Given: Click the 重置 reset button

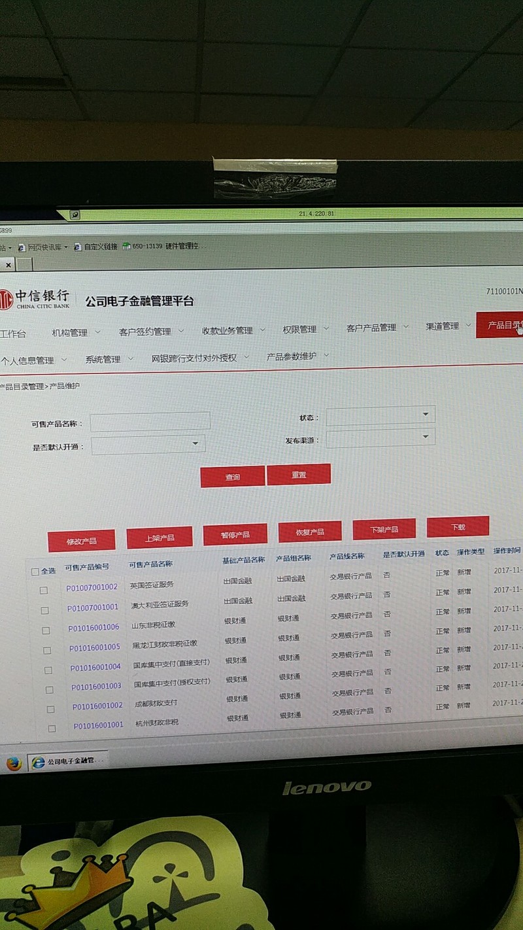Looking at the screenshot, I should coord(299,474).
